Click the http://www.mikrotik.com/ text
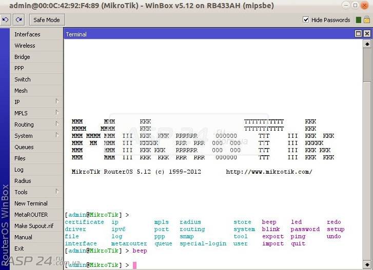 (x=269, y=172)
